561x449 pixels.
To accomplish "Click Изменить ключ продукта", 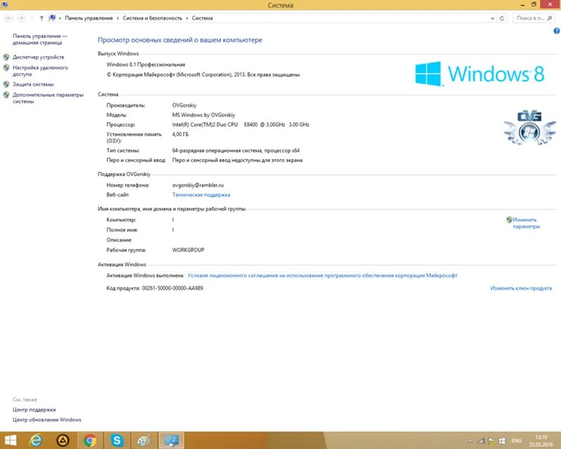I will [521, 288].
